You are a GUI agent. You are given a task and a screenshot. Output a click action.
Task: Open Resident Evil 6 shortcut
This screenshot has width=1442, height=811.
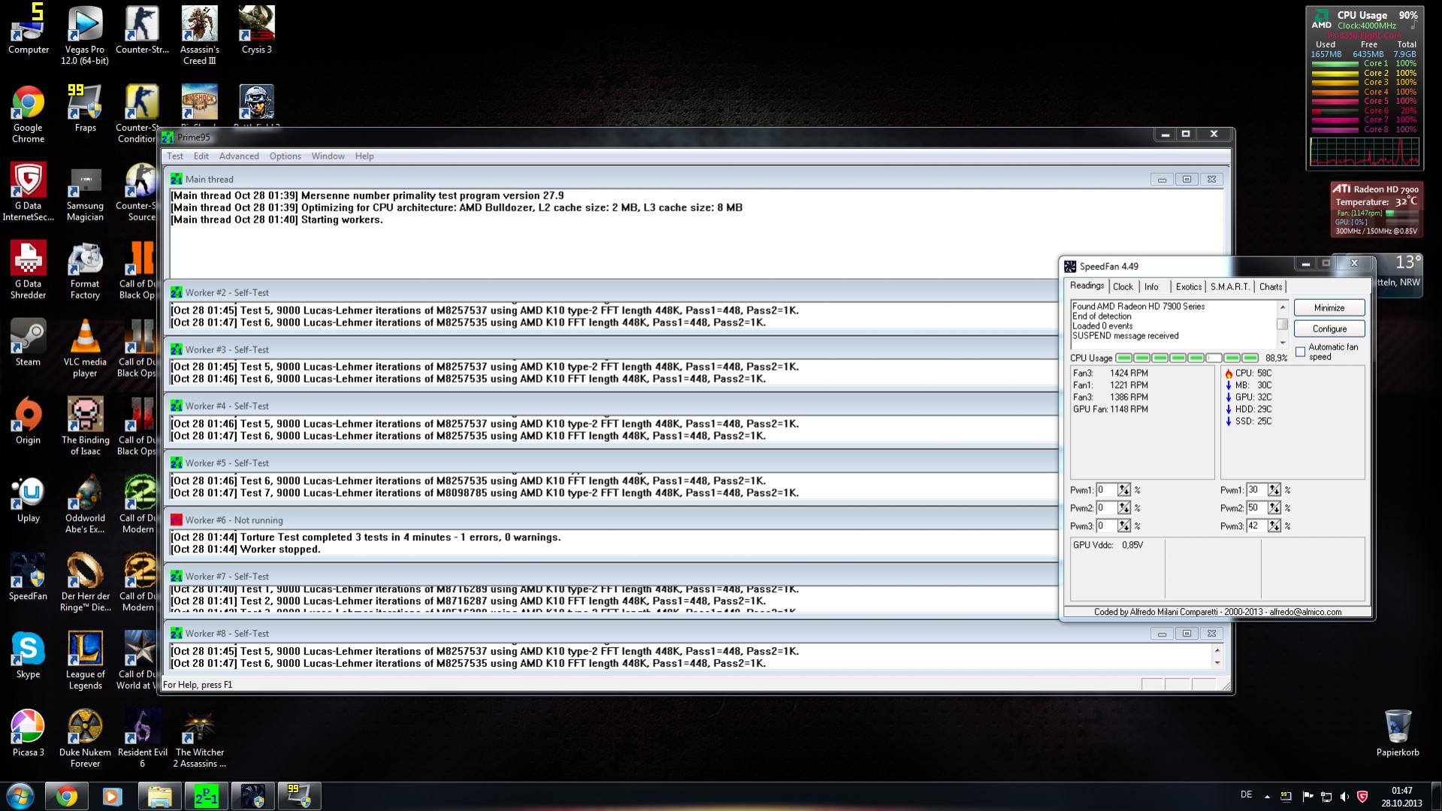coord(142,739)
